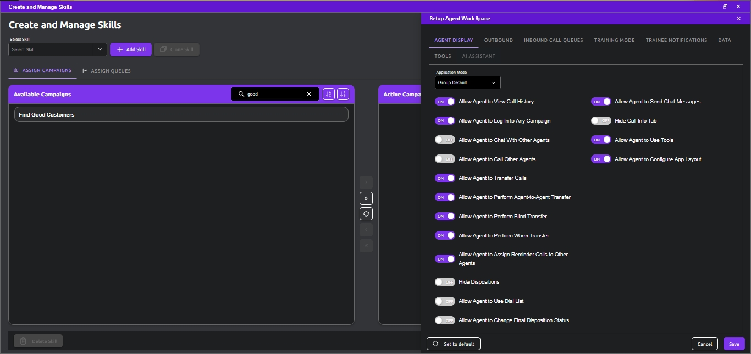The width and height of the screenshot is (751, 354).
Task: Enable the Hide Dispositions switch
Action: tap(445, 282)
